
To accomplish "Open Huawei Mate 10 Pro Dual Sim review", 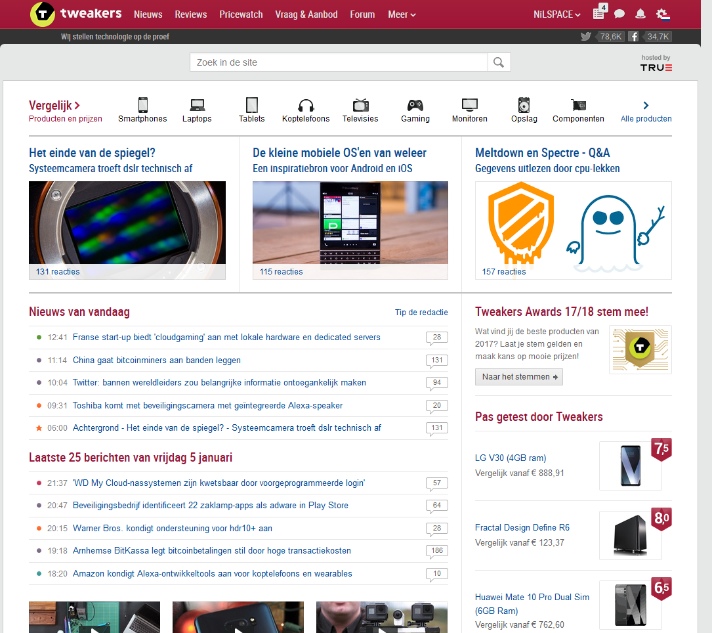I will click(x=532, y=604).
